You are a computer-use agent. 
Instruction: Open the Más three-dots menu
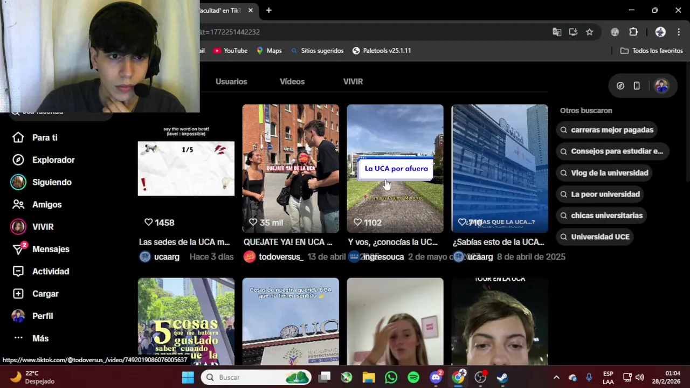[x=18, y=338]
